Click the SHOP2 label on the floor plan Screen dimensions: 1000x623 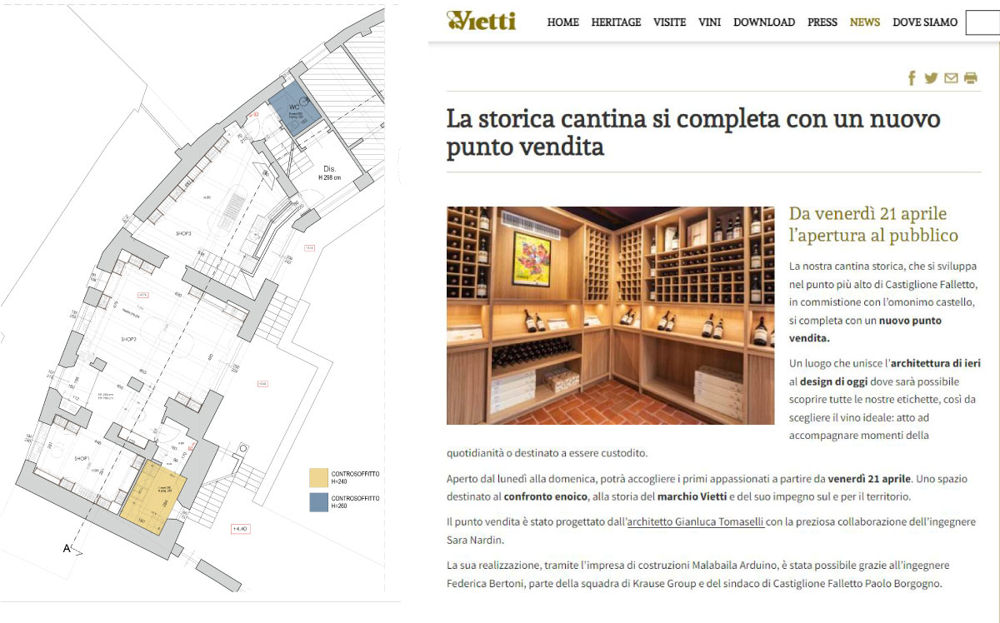pos(128,340)
